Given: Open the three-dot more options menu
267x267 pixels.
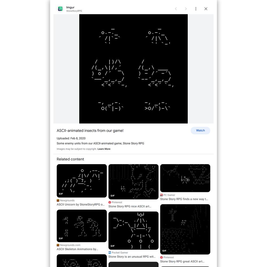Looking at the screenshot, I should pos(196,9).
